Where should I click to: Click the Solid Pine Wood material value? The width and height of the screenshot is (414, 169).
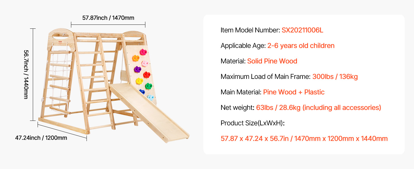click(x=272, y=61)
